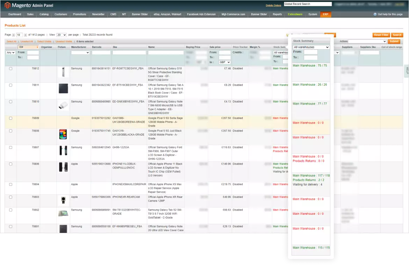The height and width of the screenshot is (266, 409).
Task: Open the Customers menu
Action: (x=61, y=14)
